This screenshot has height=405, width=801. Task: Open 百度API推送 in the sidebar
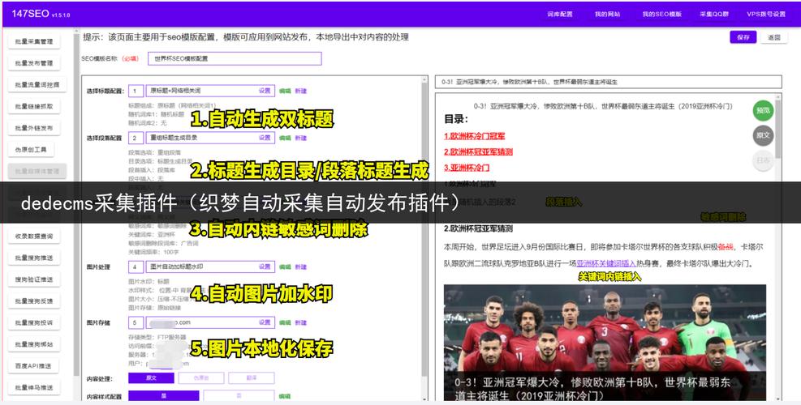pos(33,366)
